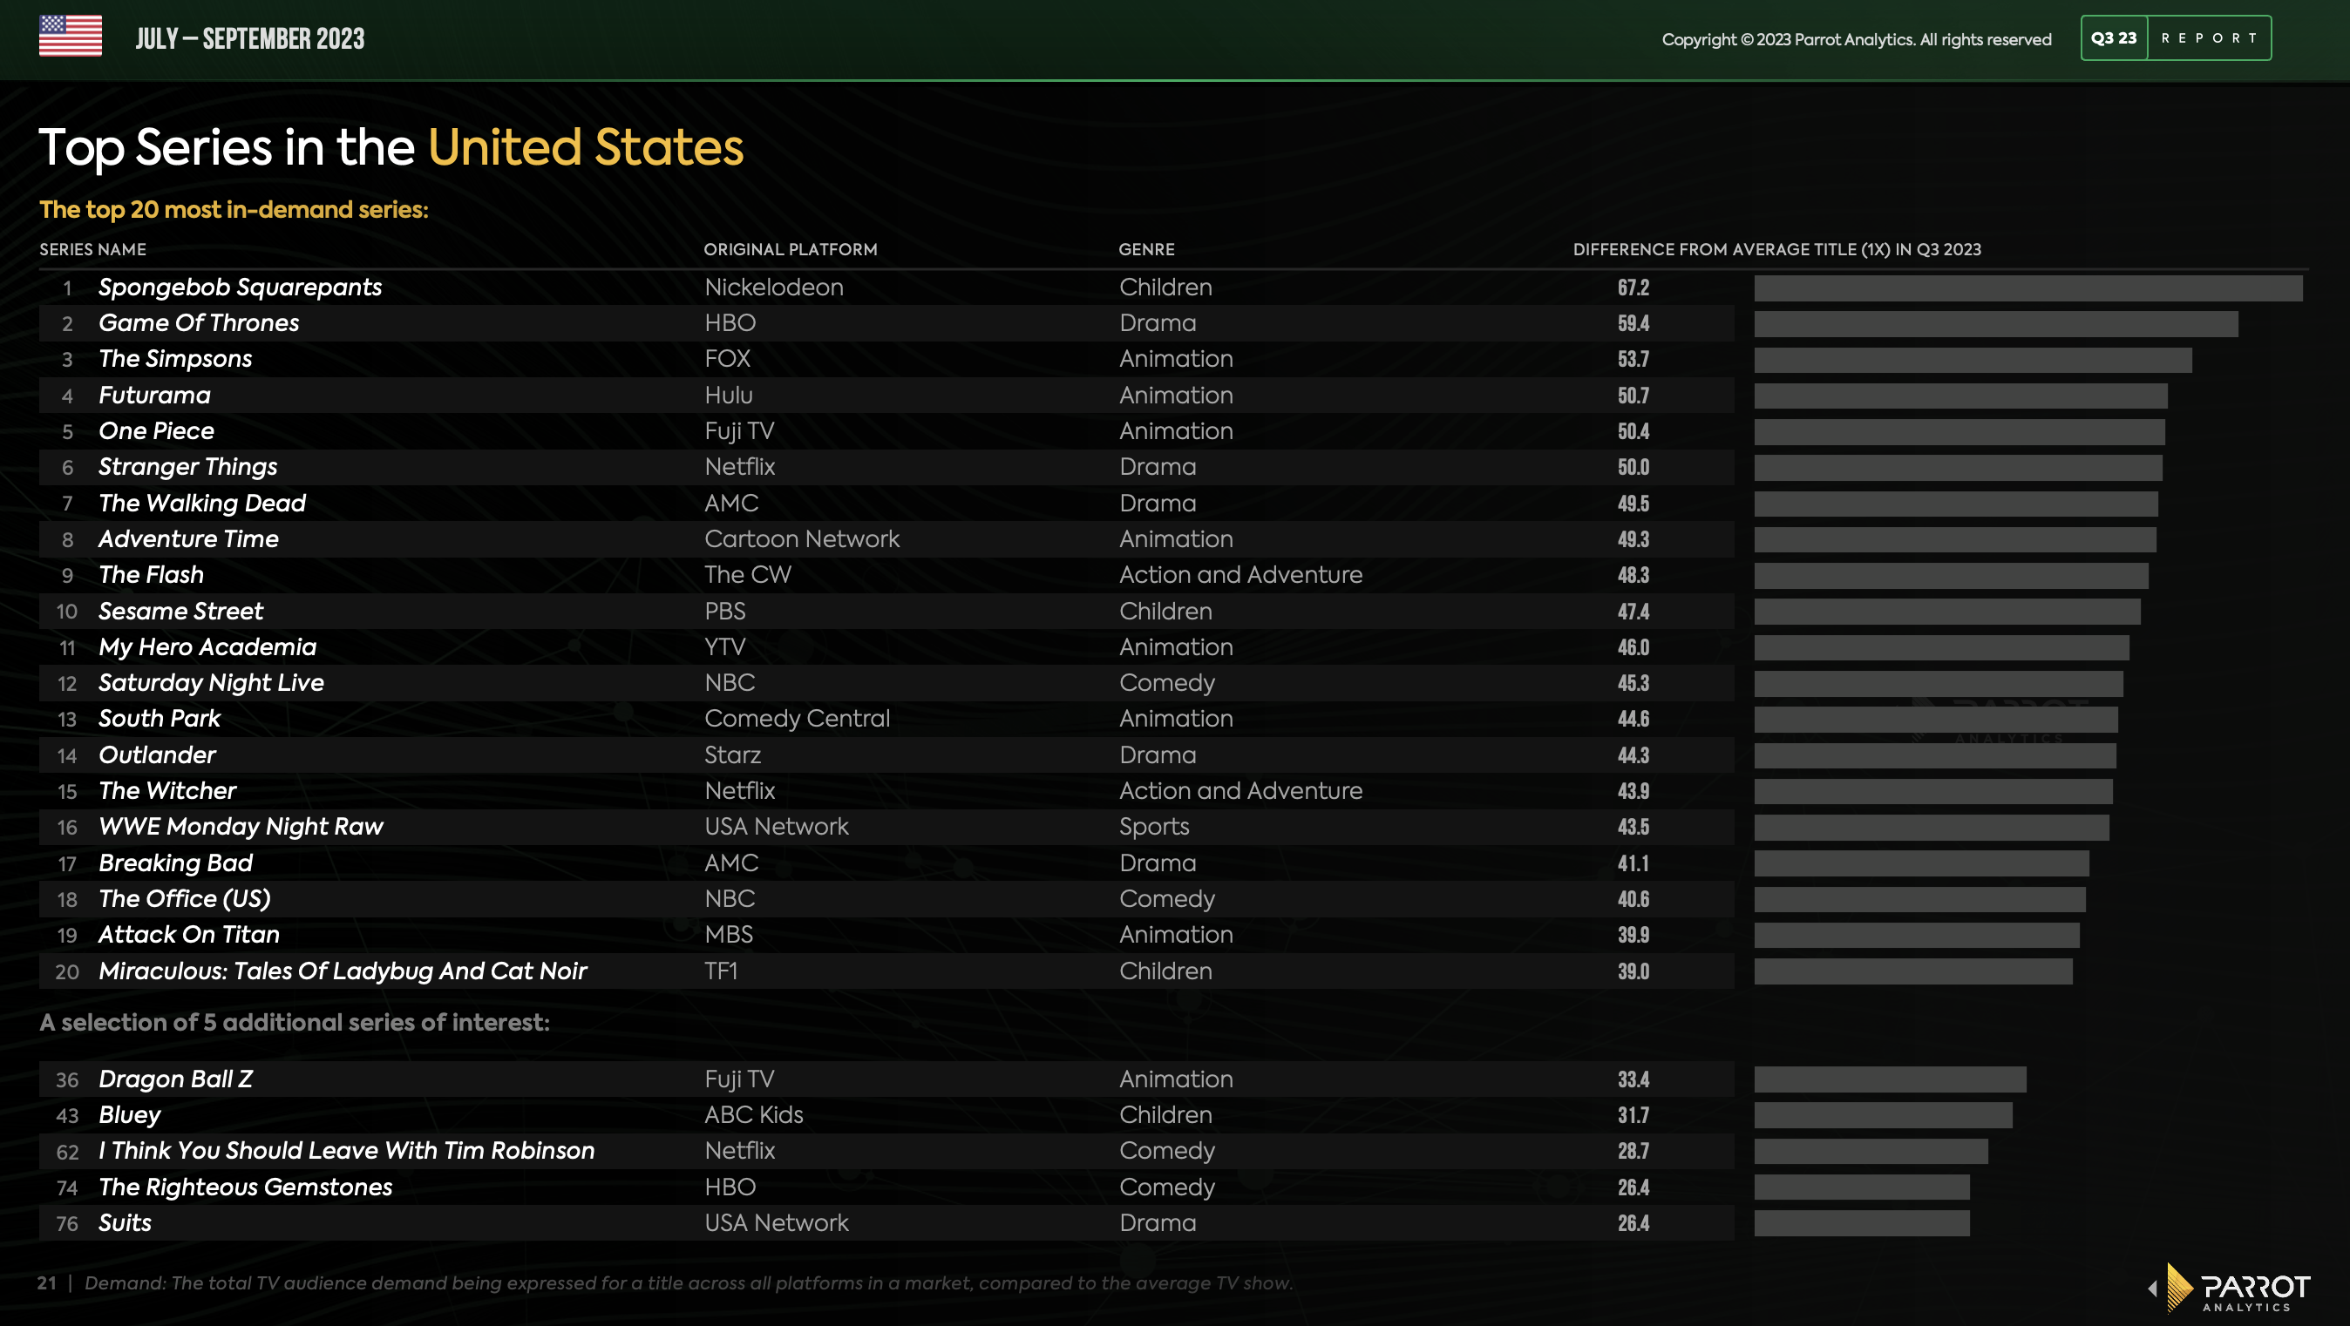Click the ORIGINAL PLATFORM column header

(790, 249)
